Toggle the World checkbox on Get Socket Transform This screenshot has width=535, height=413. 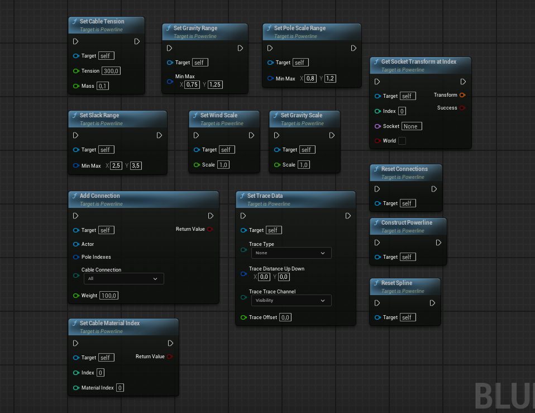(x=402, y=141)
